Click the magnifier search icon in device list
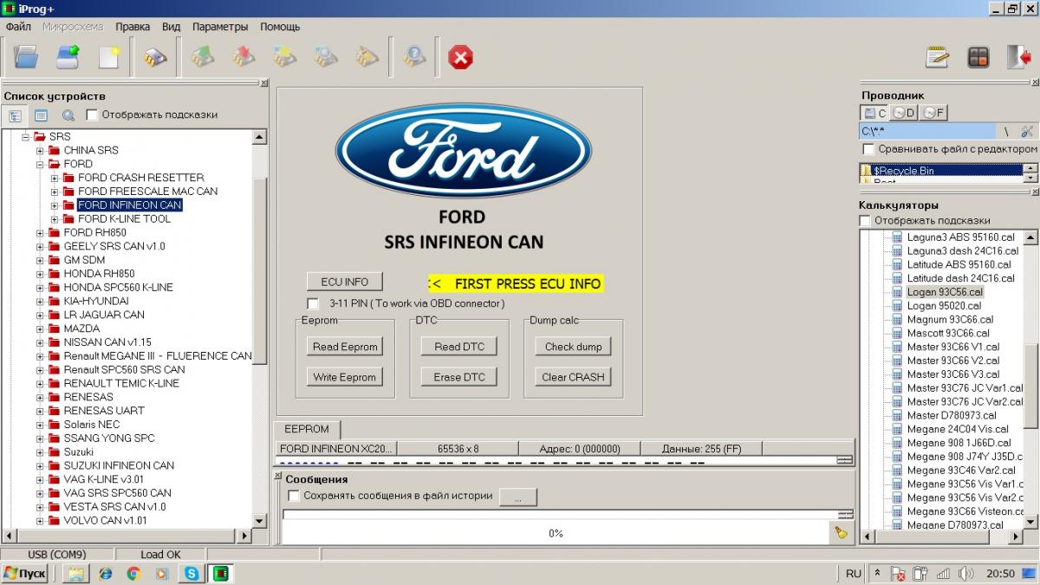 68,115
